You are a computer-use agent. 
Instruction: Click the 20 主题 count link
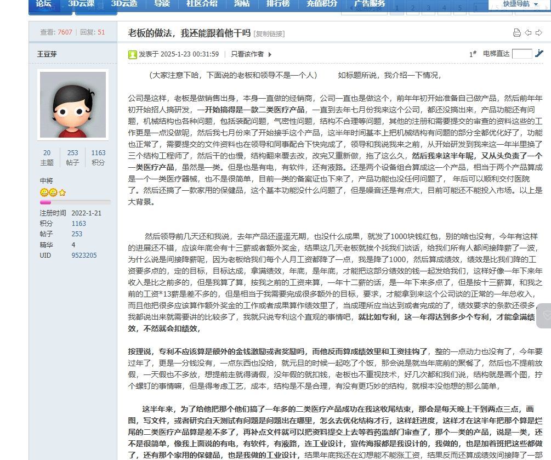point(47,157)
